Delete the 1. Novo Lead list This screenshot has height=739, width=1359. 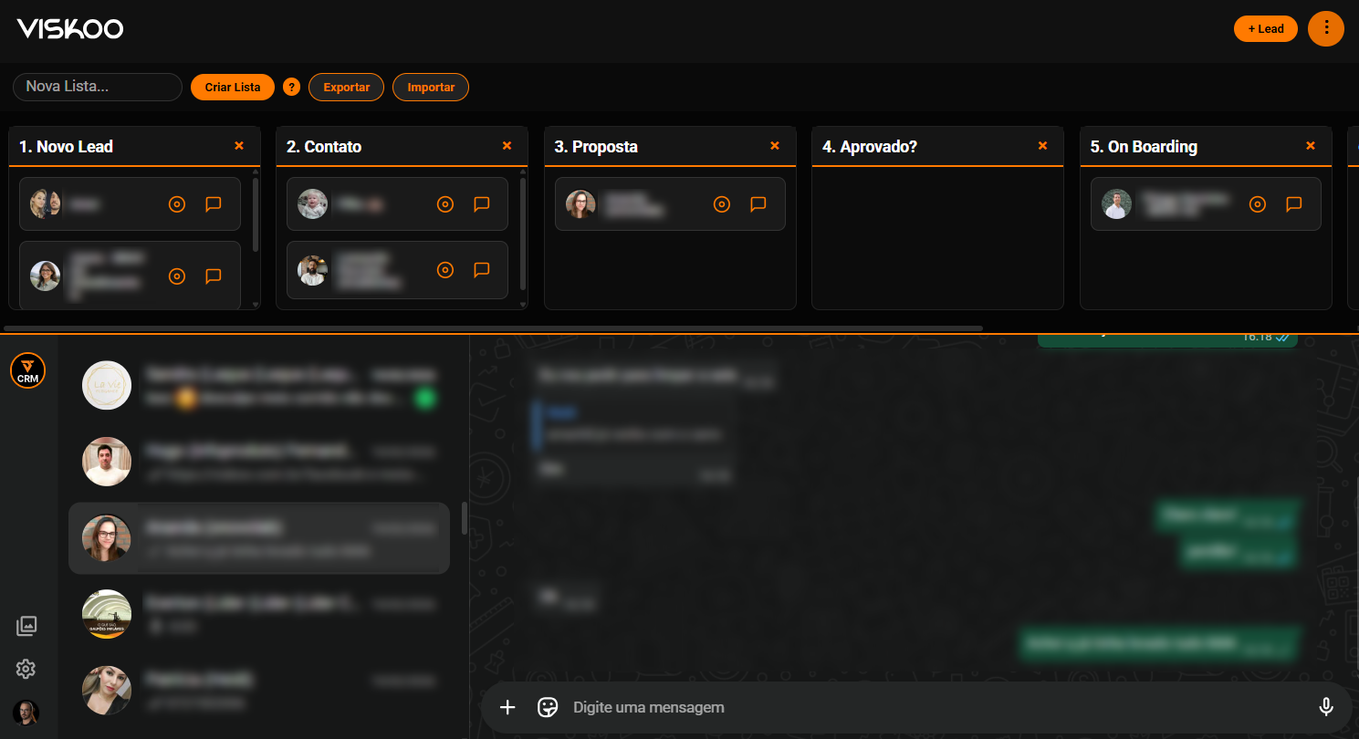(239, 146)
